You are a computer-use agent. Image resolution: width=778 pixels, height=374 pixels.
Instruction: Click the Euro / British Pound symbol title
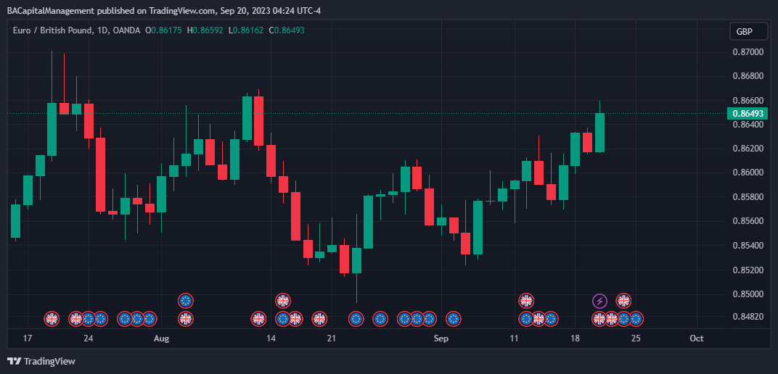[x=52, y=30]
